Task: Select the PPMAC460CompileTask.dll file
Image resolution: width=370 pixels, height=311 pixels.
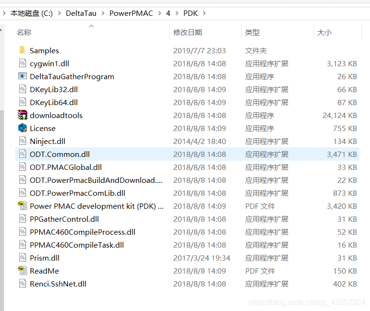Action: pyautogui.click(x=77, y=245)
